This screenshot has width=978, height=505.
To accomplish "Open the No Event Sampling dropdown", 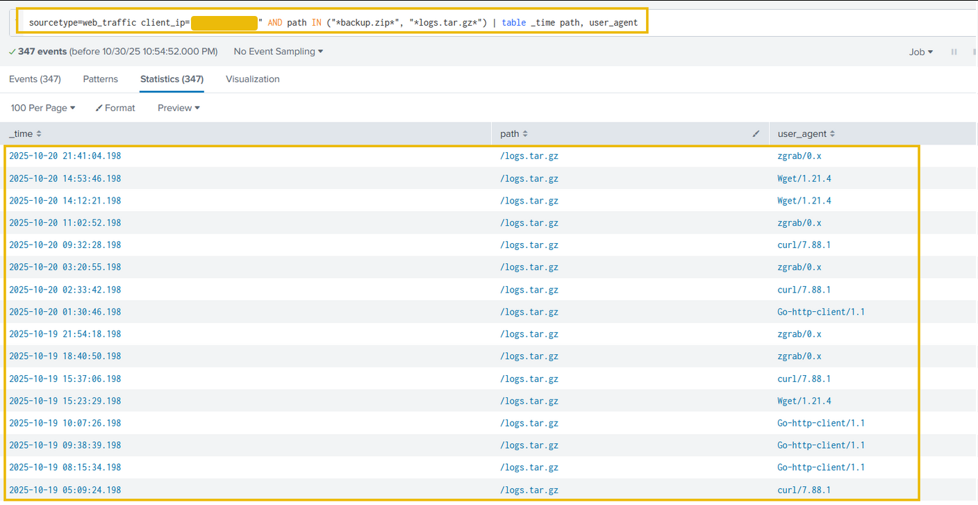I will pos(277,51).
